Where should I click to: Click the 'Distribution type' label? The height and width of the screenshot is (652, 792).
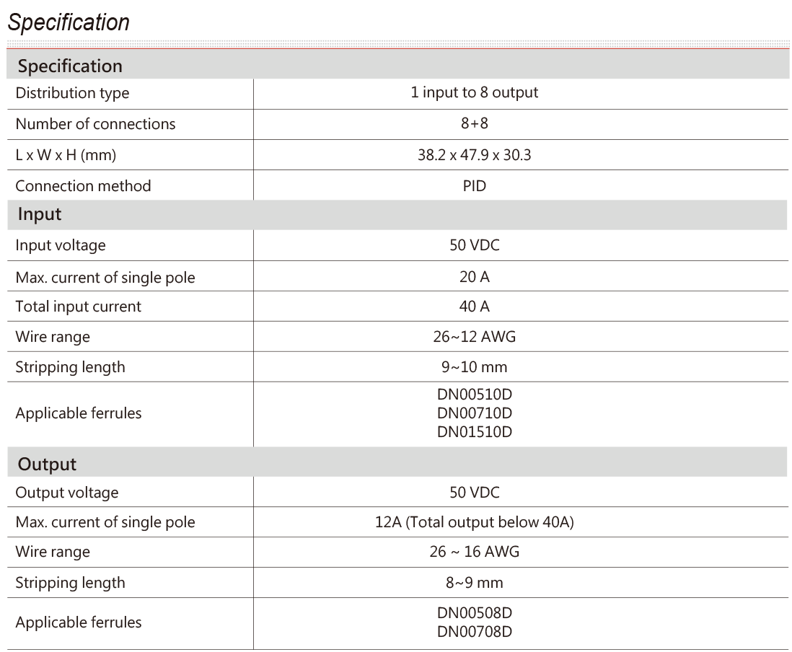click(72, 94)
